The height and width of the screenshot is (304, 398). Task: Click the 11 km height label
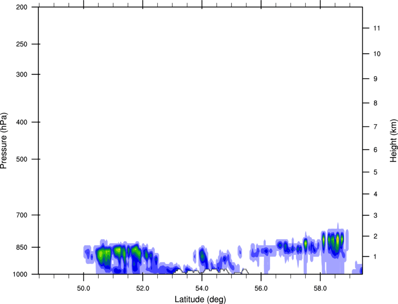point(377,28)
